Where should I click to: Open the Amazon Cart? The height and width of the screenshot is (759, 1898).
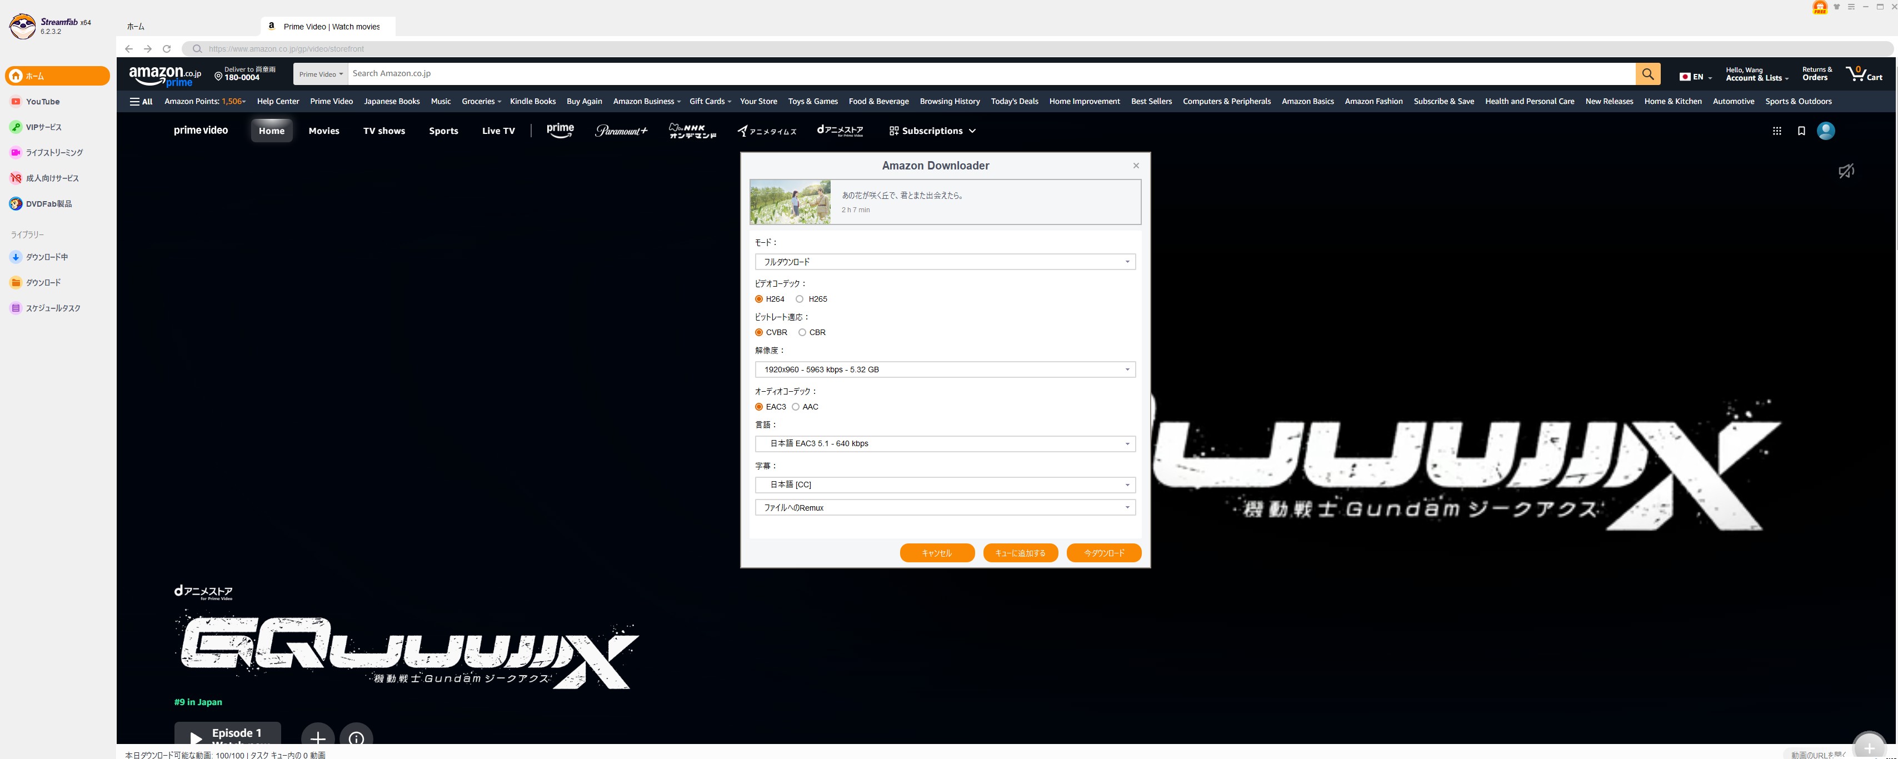(x=1864, y=74)
